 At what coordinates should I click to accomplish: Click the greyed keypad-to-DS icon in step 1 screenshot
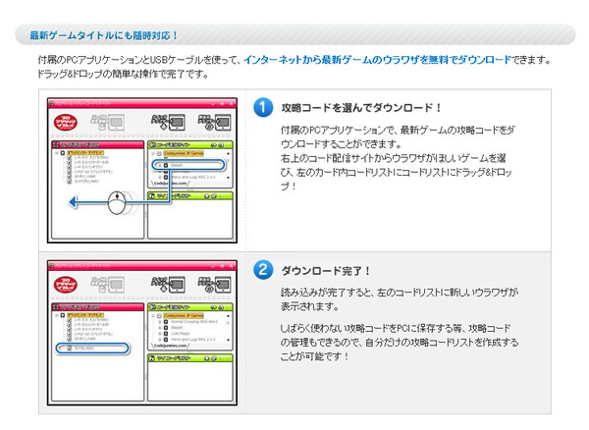pyautogui.click(x=107, y=122)
